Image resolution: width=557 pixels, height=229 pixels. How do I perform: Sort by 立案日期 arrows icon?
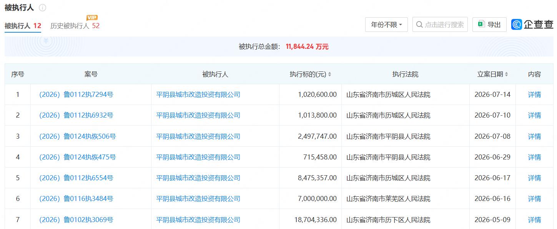[x=506, y=75]
